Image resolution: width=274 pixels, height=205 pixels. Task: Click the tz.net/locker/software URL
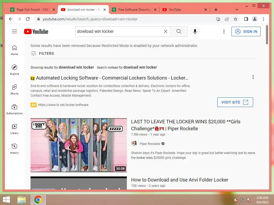click(63, 105)
